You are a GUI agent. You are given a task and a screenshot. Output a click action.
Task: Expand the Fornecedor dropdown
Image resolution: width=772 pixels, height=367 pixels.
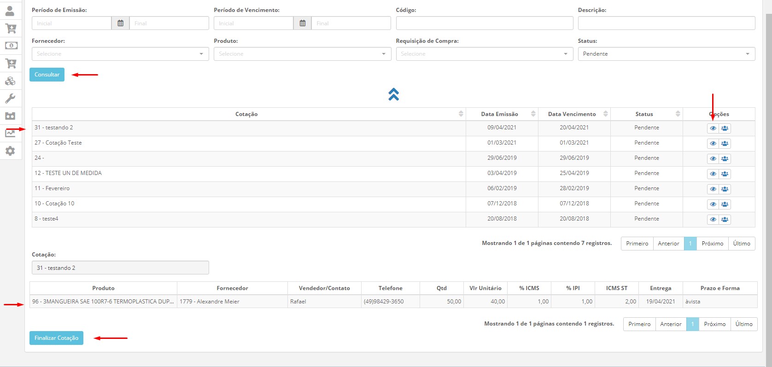click(120, 54)
